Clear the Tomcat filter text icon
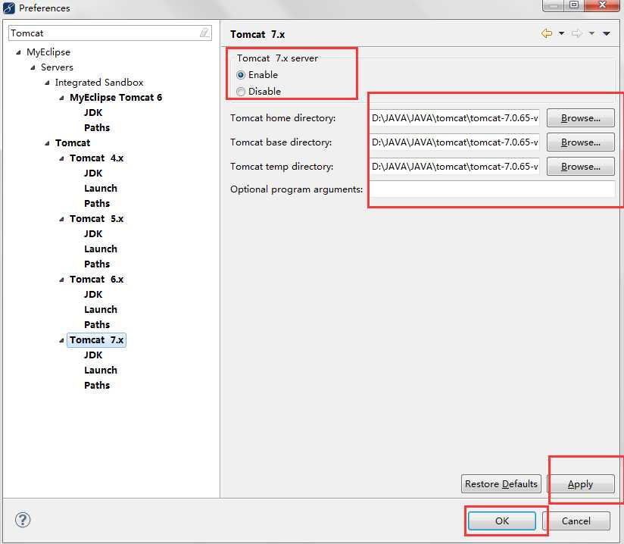This screenshot has height=544, width=624. 204,33
